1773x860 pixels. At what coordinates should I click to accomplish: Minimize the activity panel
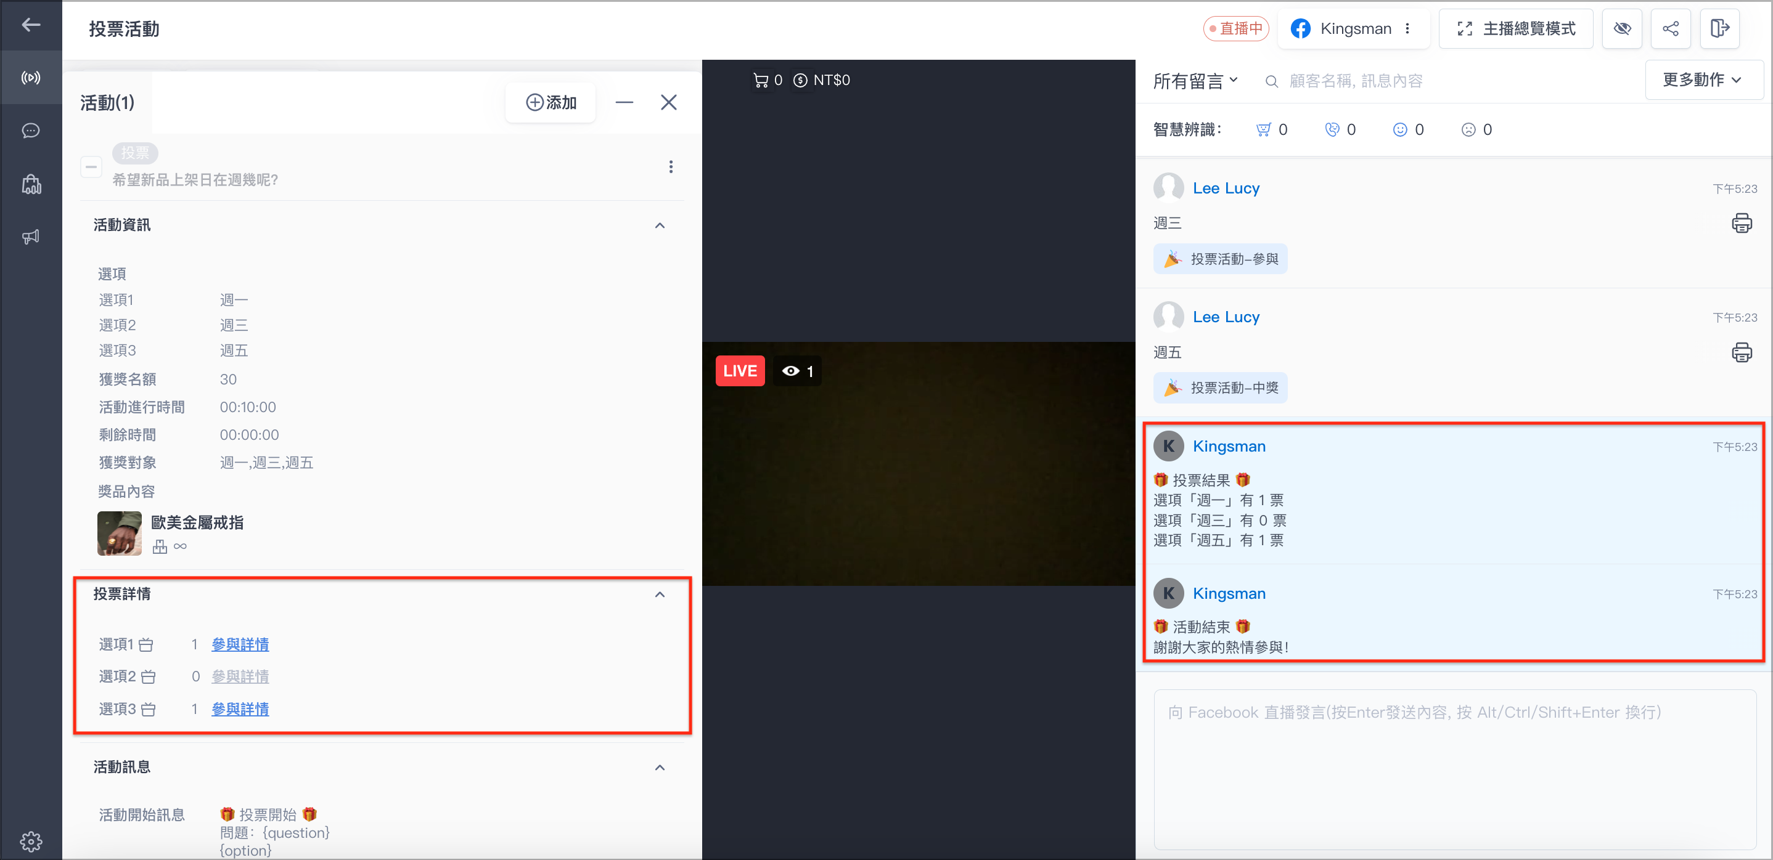624,102
